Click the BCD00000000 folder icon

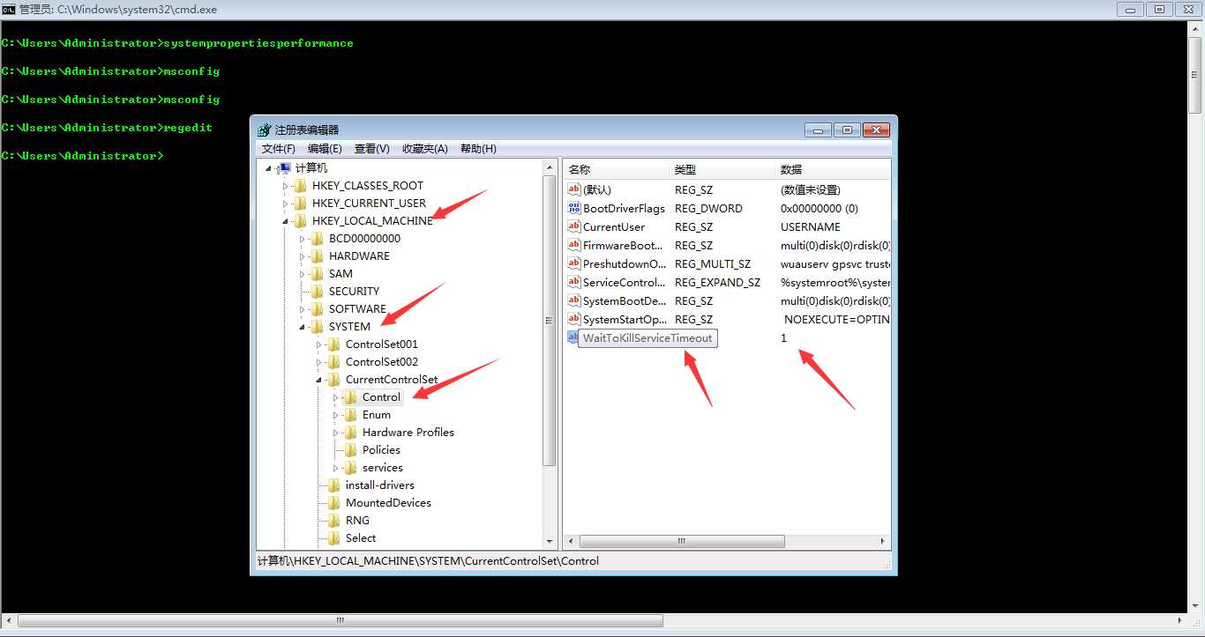(318, 238)
